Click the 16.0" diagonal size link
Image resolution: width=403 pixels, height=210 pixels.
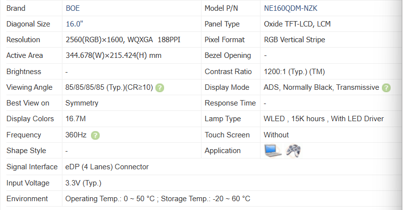pos(74,24)
